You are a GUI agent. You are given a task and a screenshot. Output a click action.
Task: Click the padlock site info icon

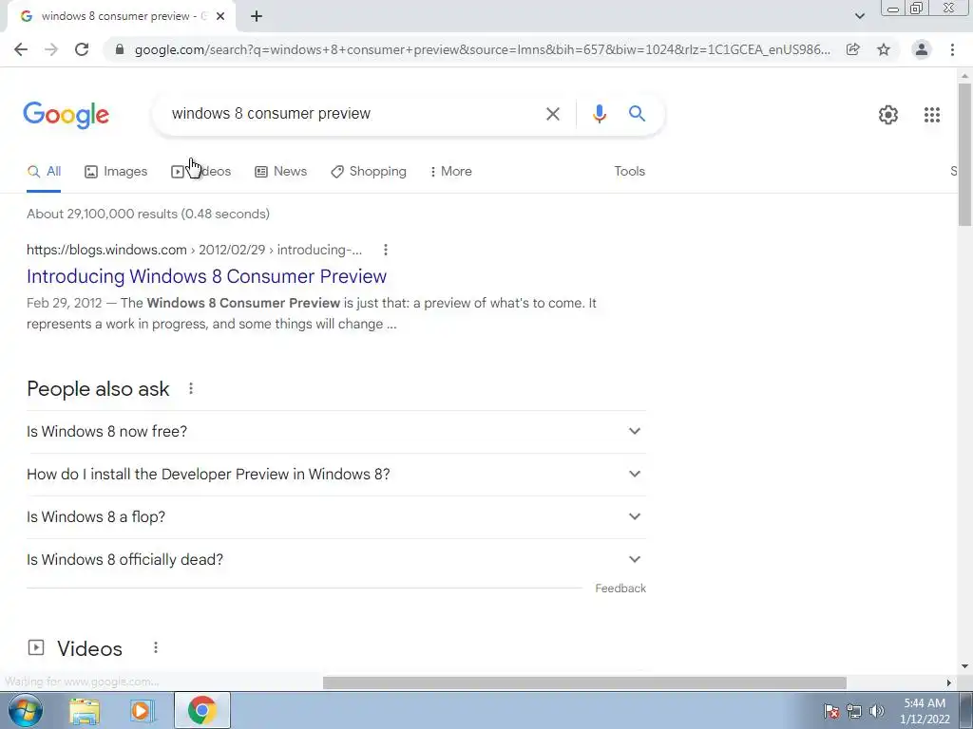tap(120, 49)
